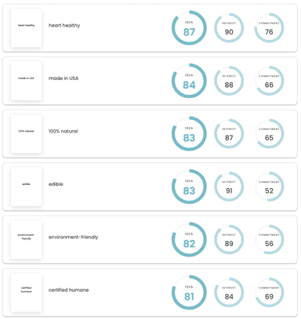
Task: Click the edible Interest score 91 circle
Action: pyautogui.click(x=229, y=187)
